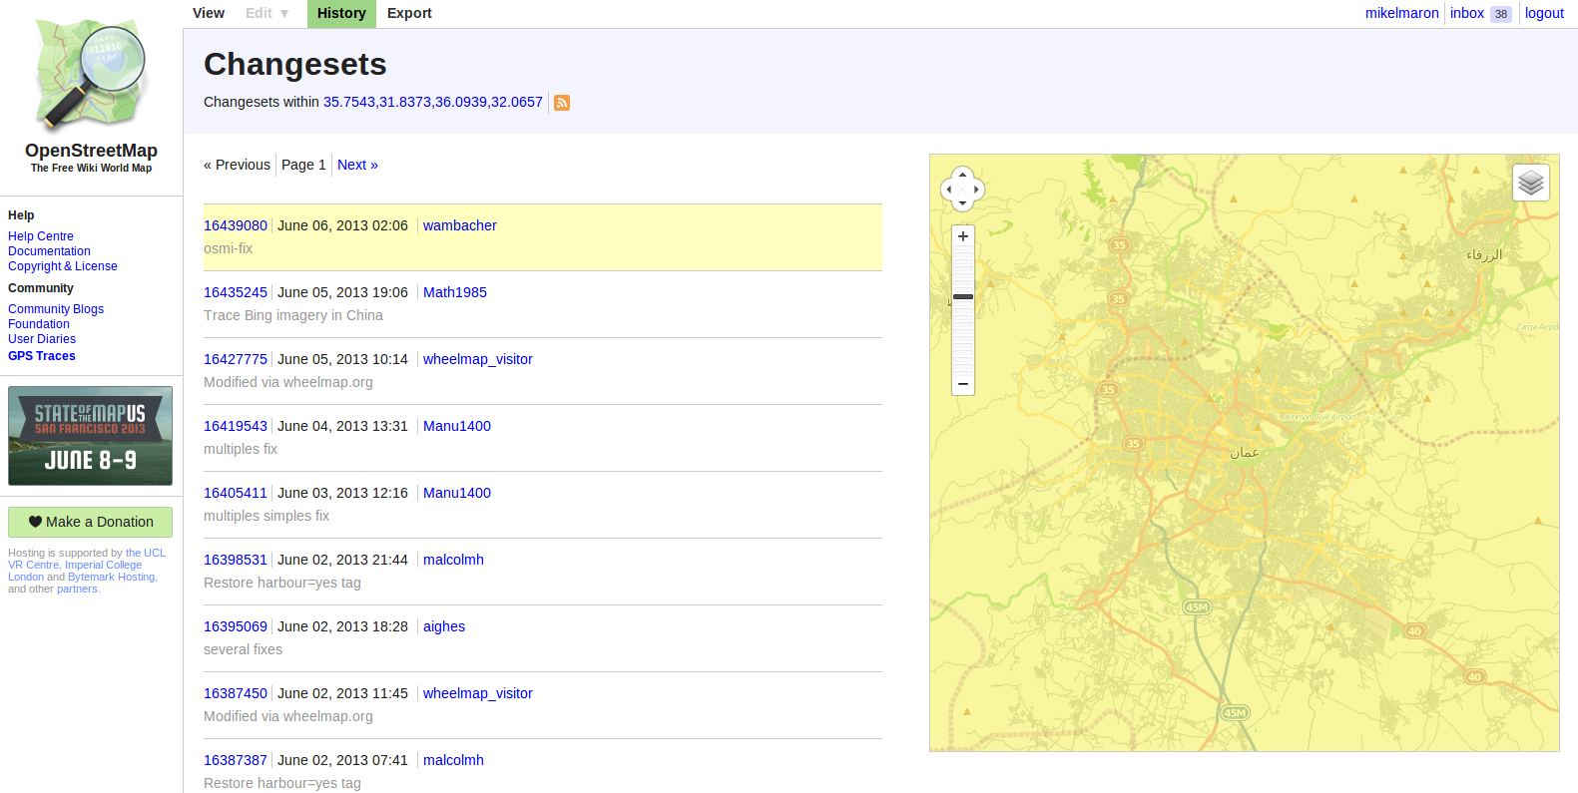Viewport: 1578px width, 793px height.
Task: Open malcolmh on changeset 16387387 row
Action: tap(453, 760)
